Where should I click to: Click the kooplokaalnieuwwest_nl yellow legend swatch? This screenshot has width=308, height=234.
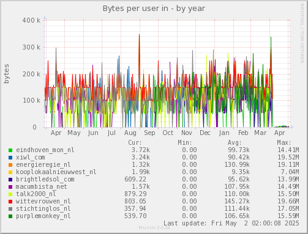click(10, 172)
